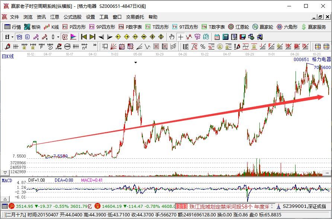Click yellow diamond left-arrow icon

point(118,37)
